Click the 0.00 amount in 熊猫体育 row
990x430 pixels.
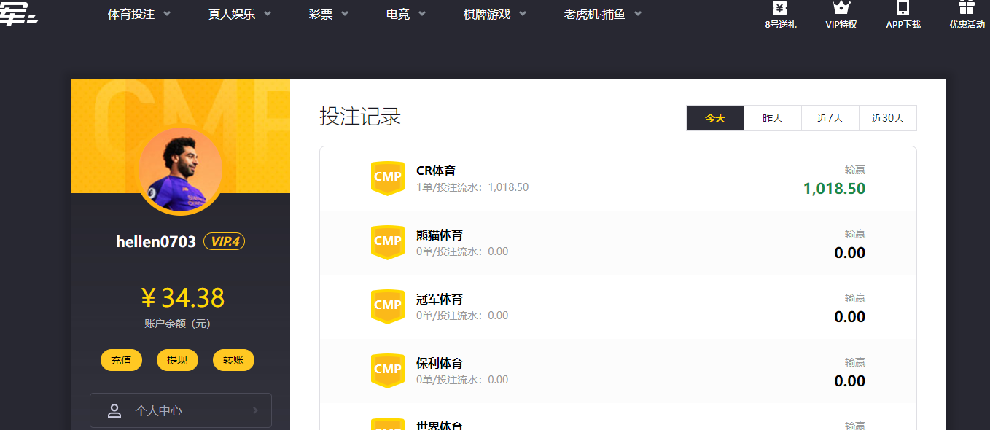(850, 253)
